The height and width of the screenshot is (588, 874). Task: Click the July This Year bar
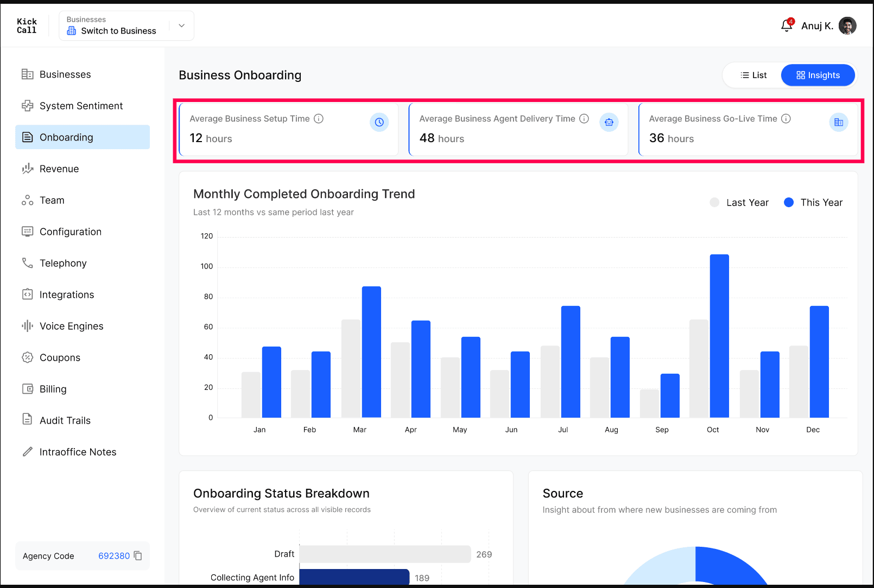click(x=571, y=362)
